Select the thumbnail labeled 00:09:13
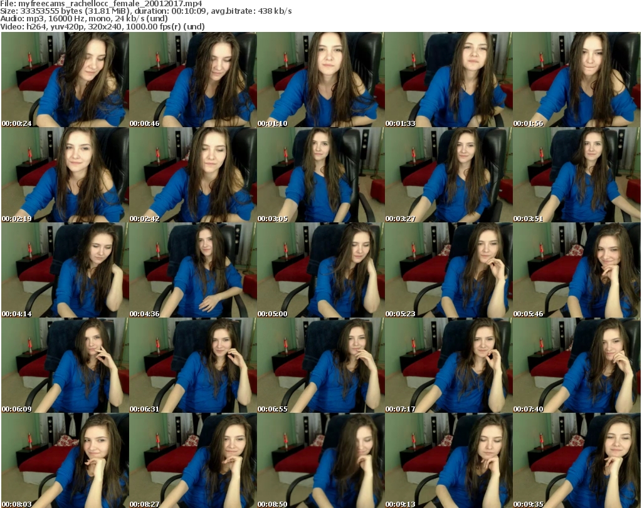Image resolution: width=642 pixels, height=508 pixels. tap(449, 460)
